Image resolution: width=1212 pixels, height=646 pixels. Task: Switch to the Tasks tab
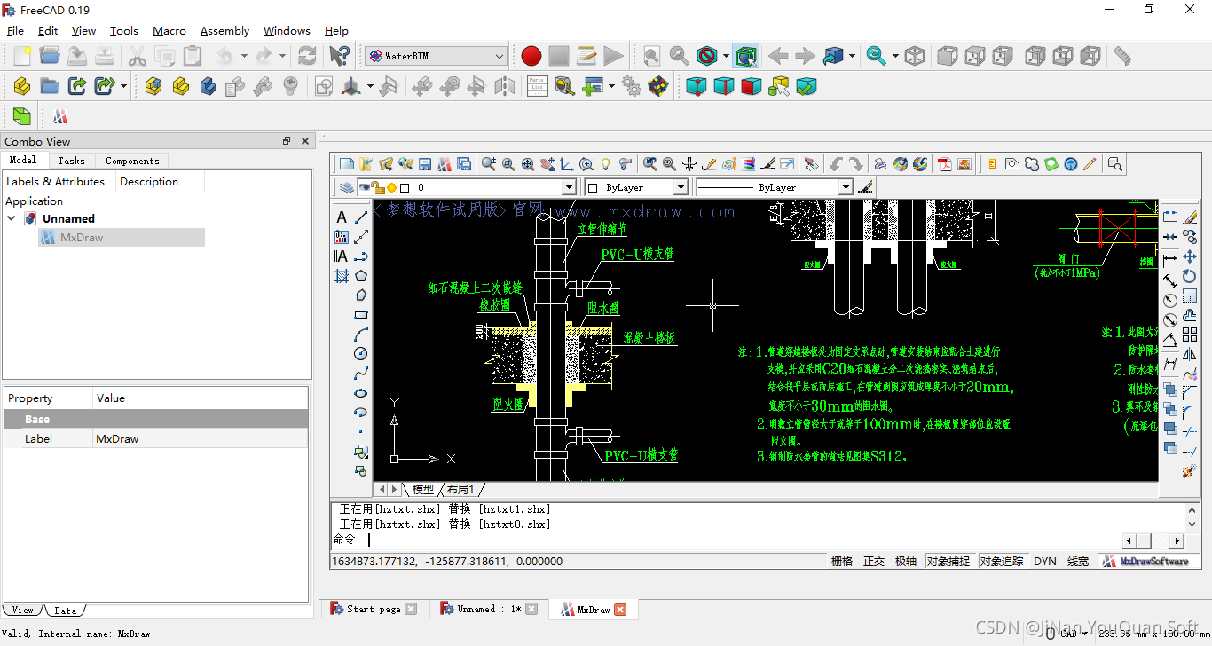point(71,161)
